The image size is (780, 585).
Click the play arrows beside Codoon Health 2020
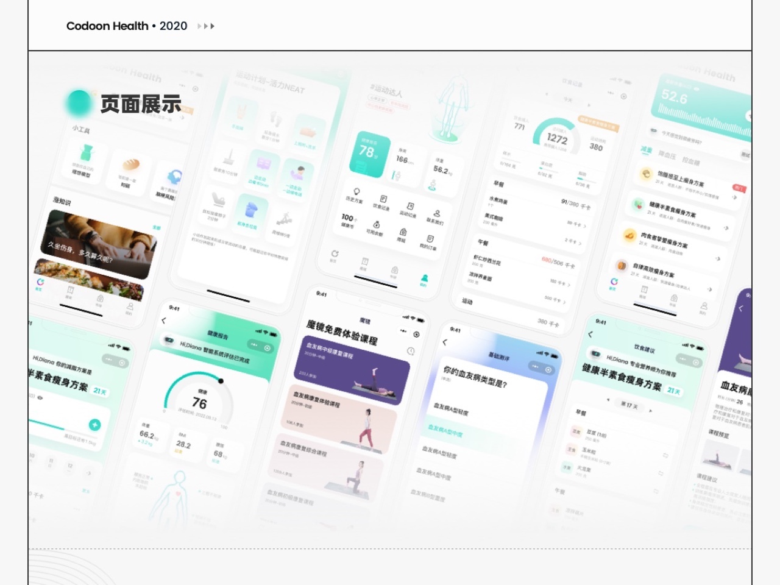click(206, 26)
